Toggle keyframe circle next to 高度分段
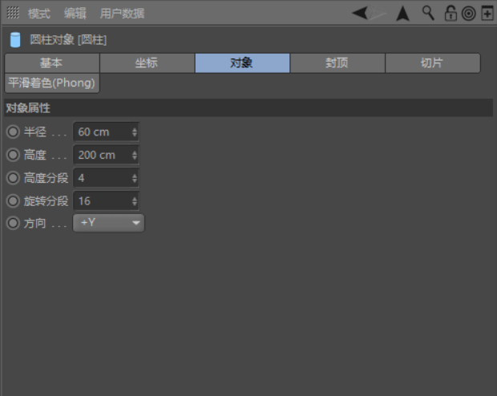This screenshot has height=396, width=497. pyautogui.click(x=13, y=177)
